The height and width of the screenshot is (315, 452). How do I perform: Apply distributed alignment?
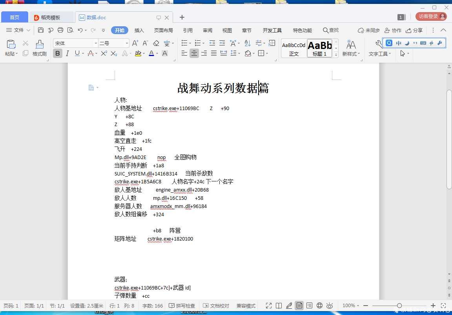(223, 53)
